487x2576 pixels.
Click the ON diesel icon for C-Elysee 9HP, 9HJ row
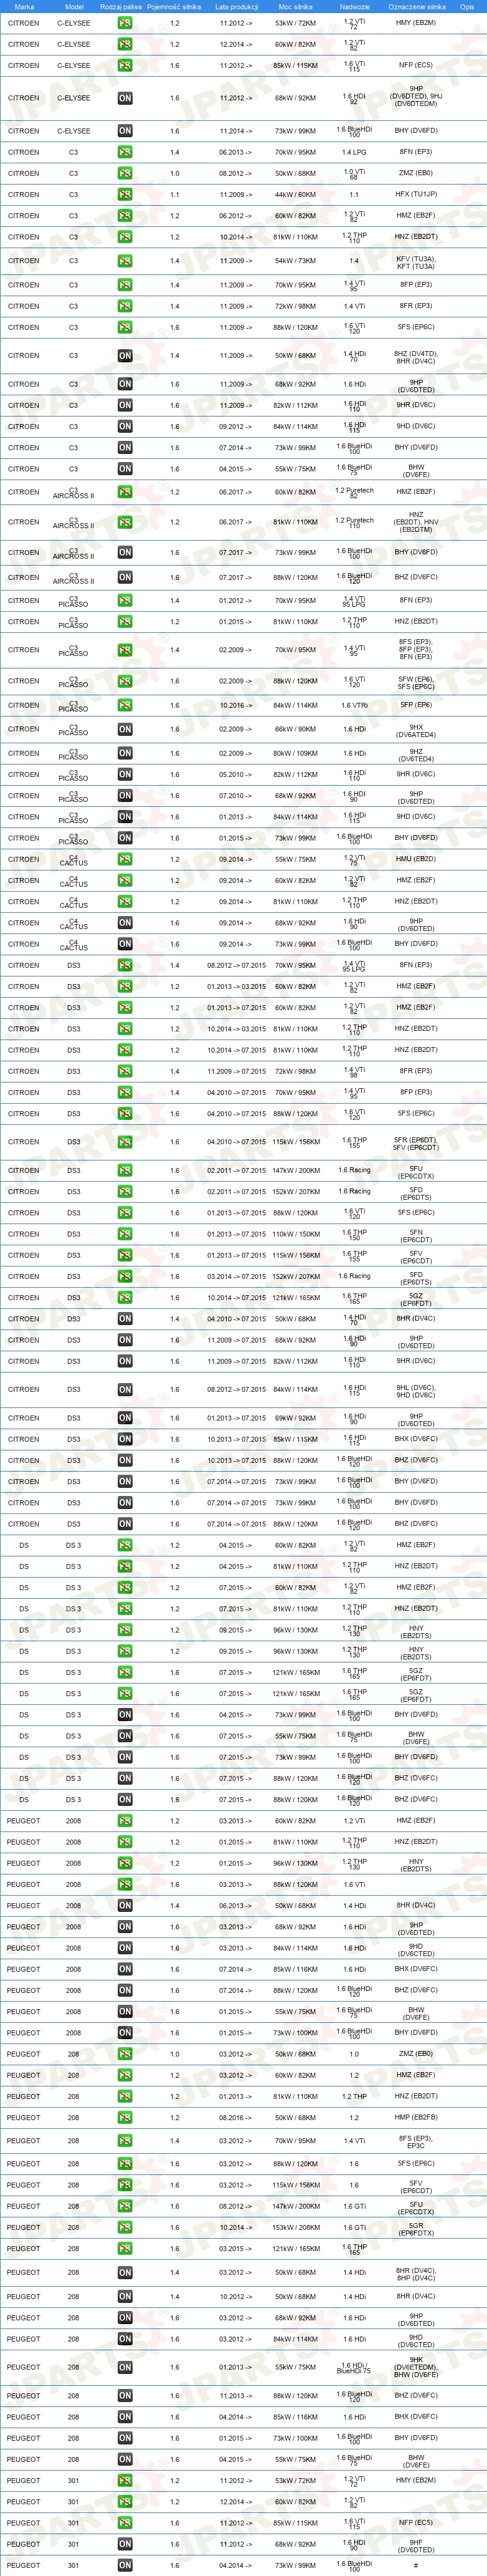[x=125, y=98]
